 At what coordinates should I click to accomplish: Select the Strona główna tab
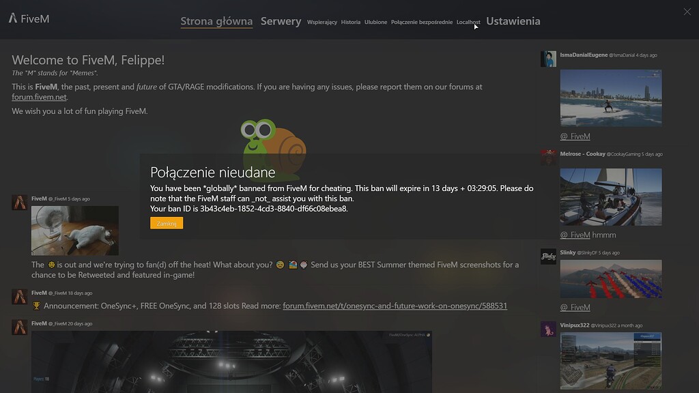click(216, 21)
